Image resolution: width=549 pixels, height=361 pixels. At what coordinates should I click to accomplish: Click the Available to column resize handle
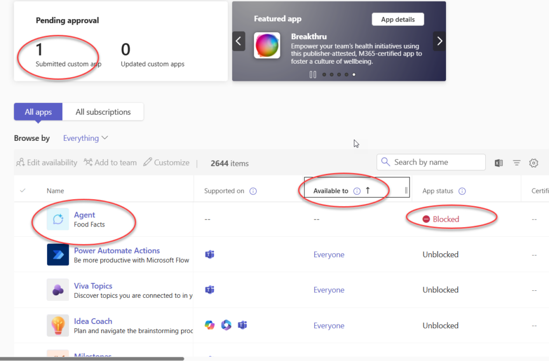(x=406, y=191)
